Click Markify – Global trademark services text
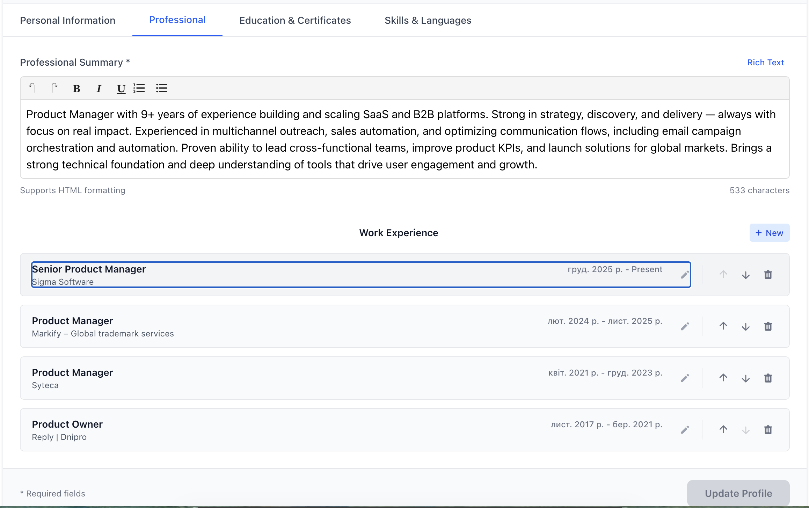Image resolution: width=809 pixels, height=508 pixels. tap(103, 334)
